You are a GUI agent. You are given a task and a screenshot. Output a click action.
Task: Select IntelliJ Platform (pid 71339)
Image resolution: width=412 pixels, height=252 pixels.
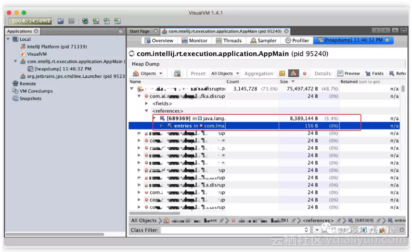coord(57,47)
